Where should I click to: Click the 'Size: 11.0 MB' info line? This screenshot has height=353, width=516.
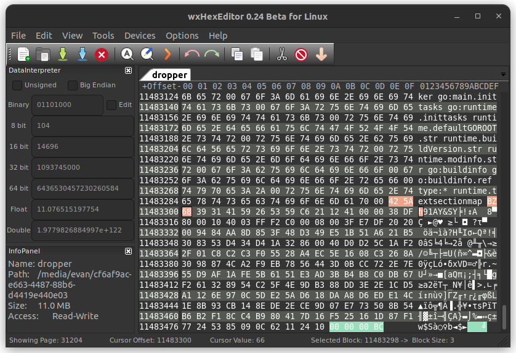click(x=39, y=306)
